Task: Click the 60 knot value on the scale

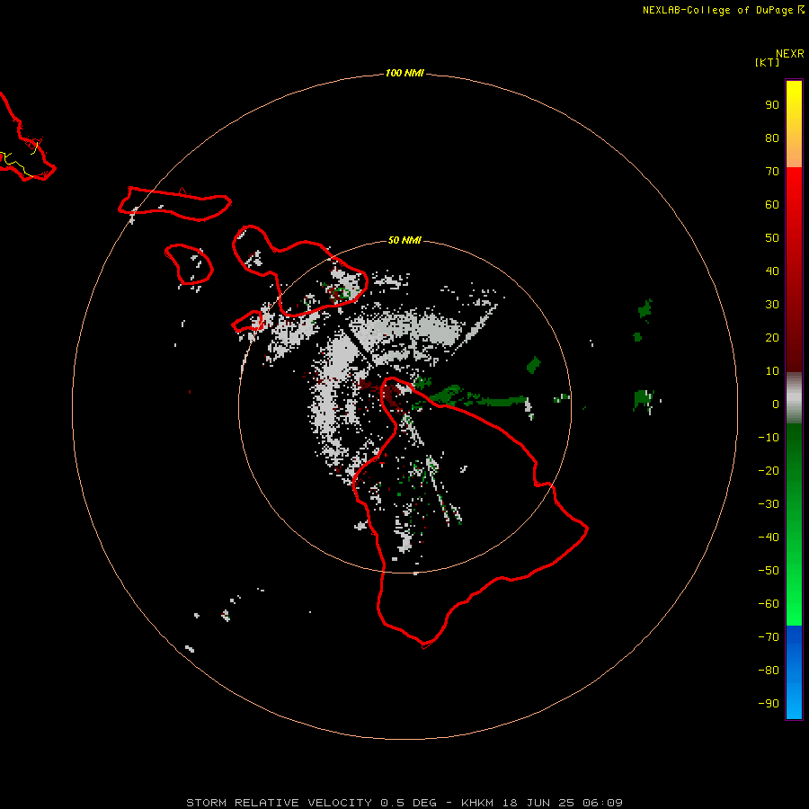Action: (x=772, y=204)
